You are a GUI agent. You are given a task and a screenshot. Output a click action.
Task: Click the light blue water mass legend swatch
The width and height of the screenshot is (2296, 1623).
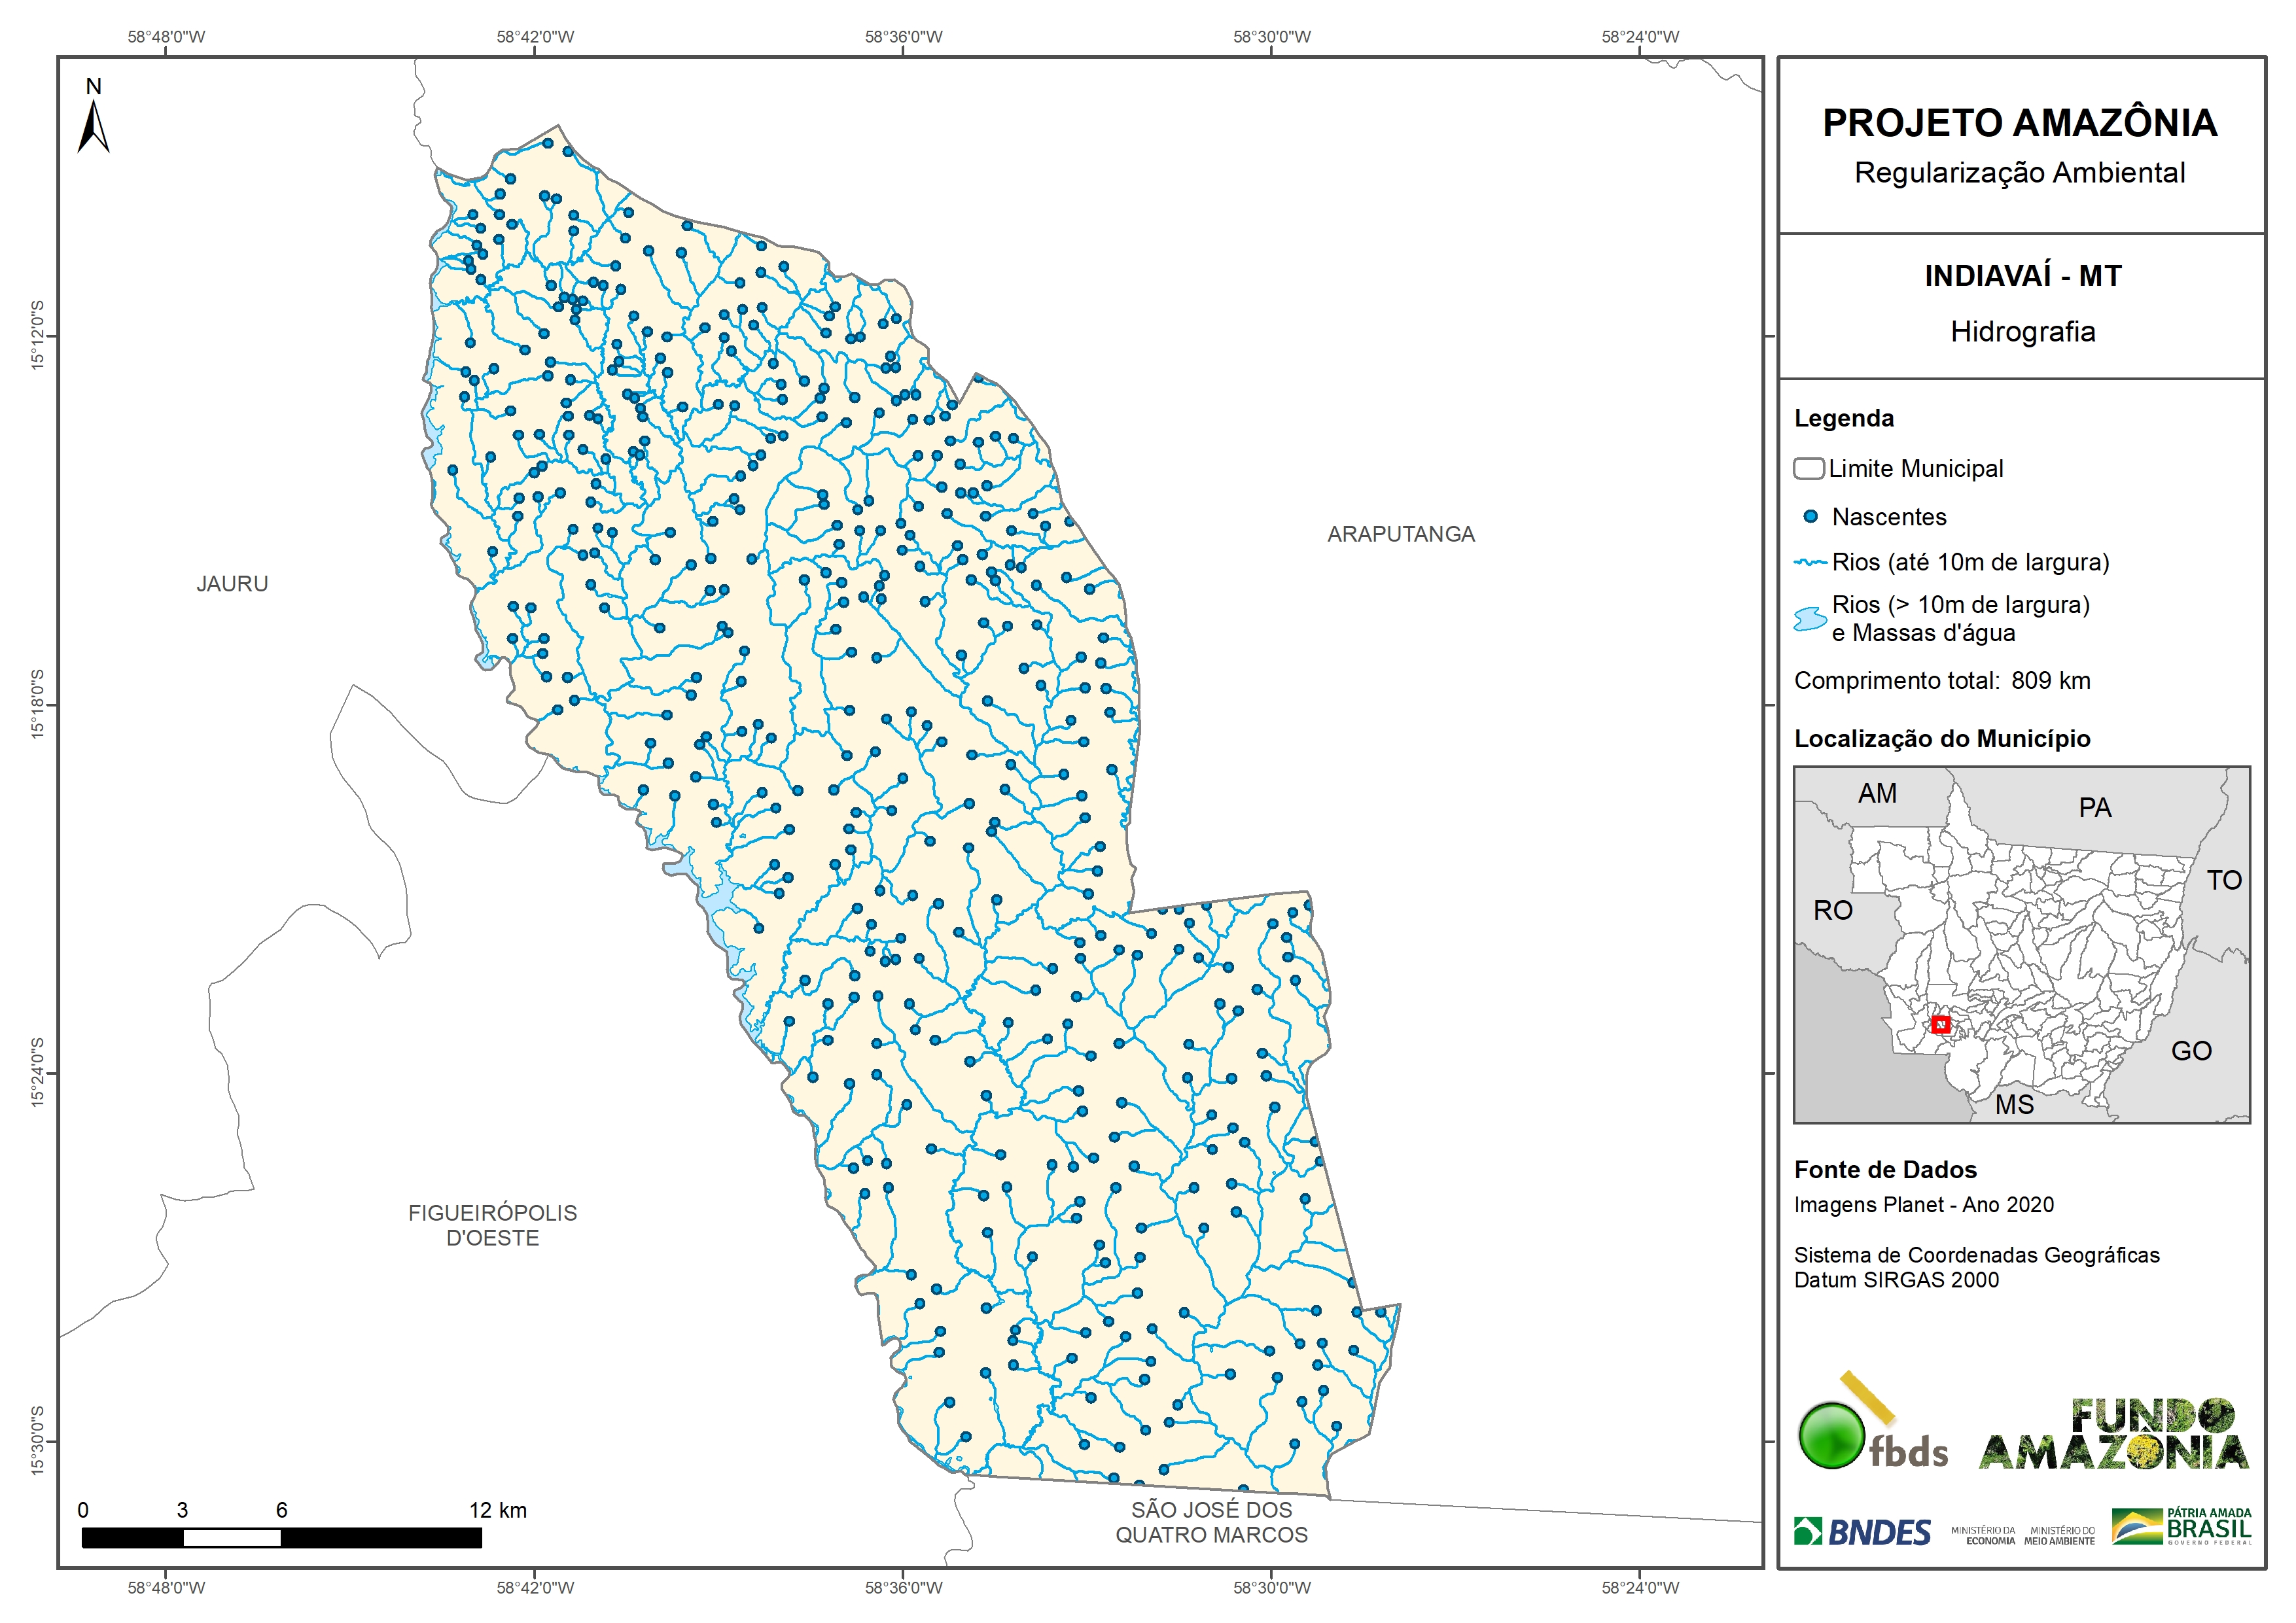click(x=1810, y=619)
